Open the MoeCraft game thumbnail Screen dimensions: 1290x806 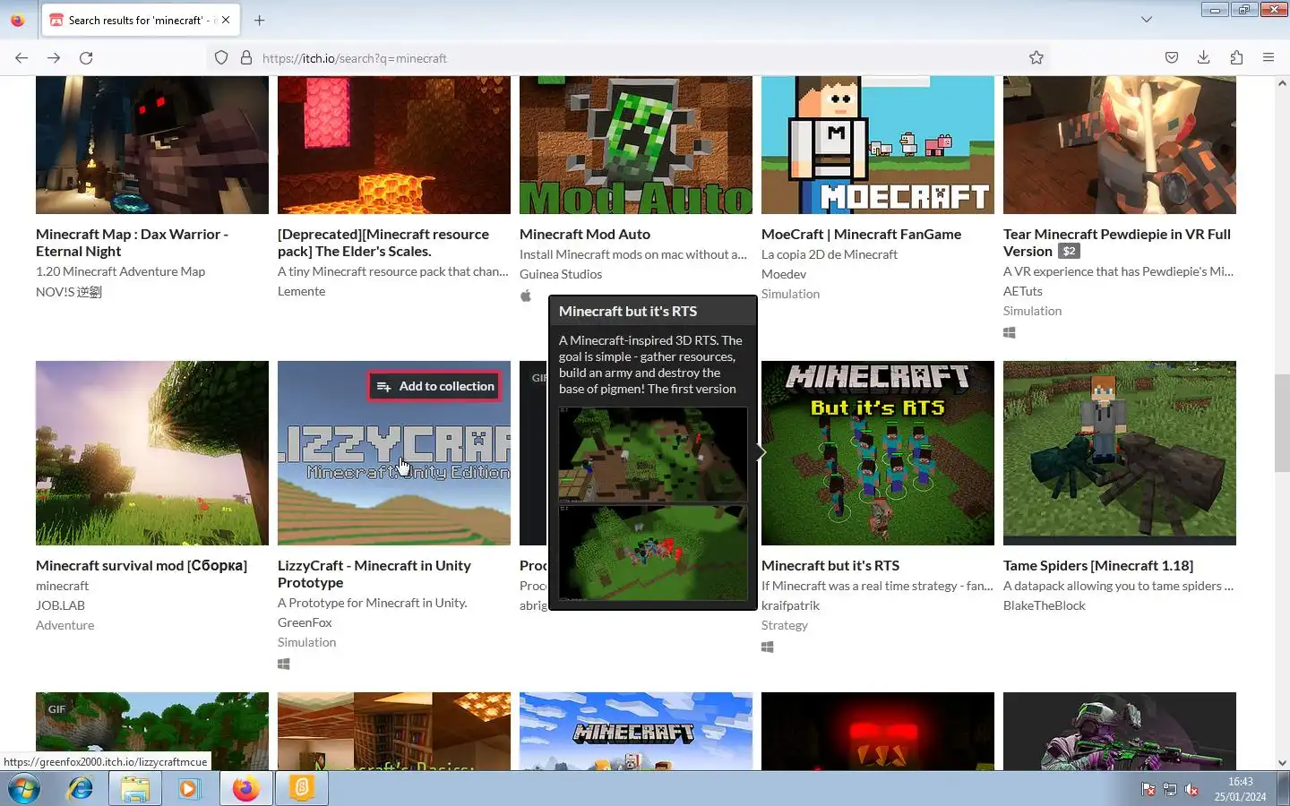(x=878, y=145)
